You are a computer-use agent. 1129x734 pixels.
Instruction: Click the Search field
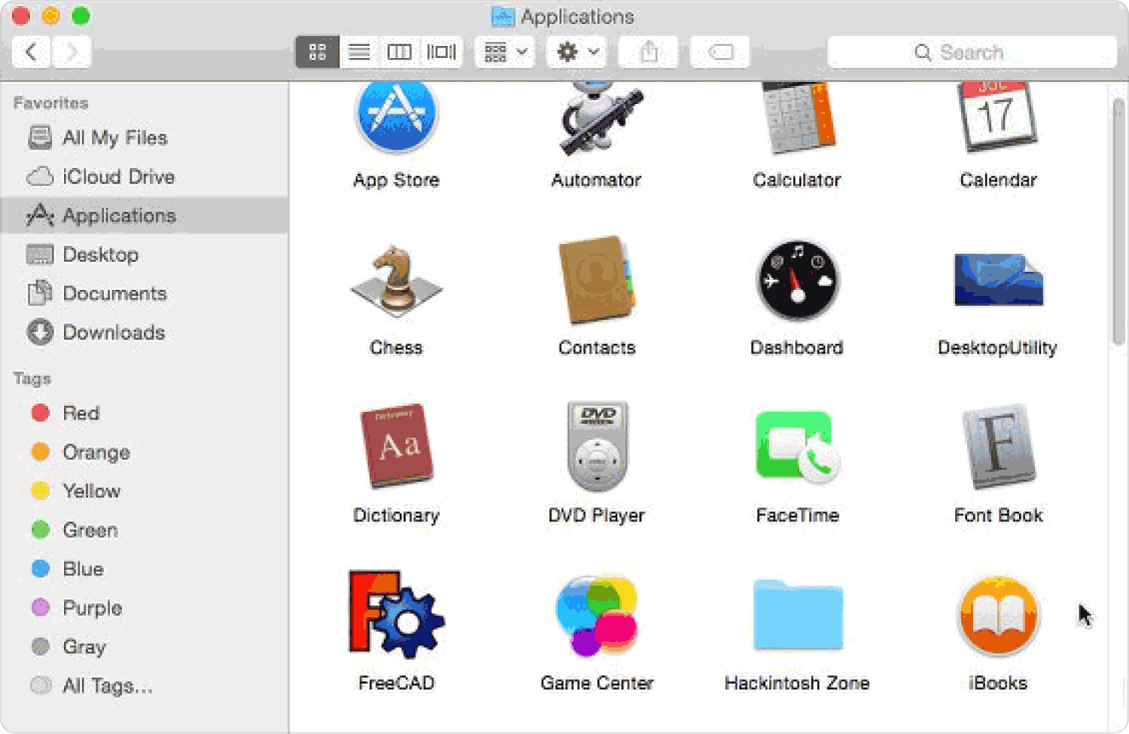972,52
